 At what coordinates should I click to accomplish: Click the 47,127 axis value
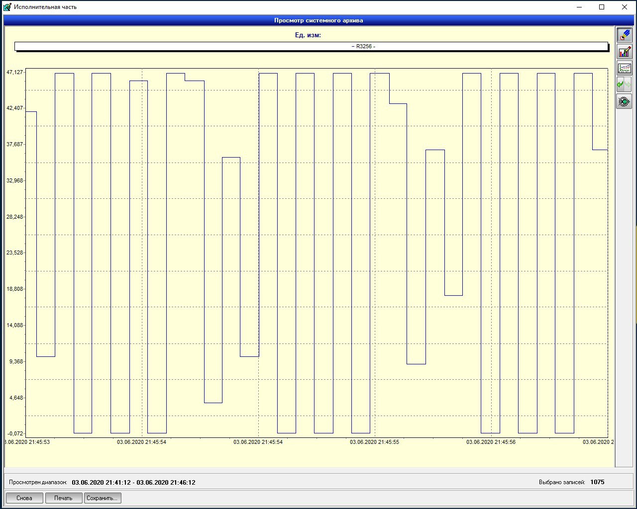(x=14, y=72)
